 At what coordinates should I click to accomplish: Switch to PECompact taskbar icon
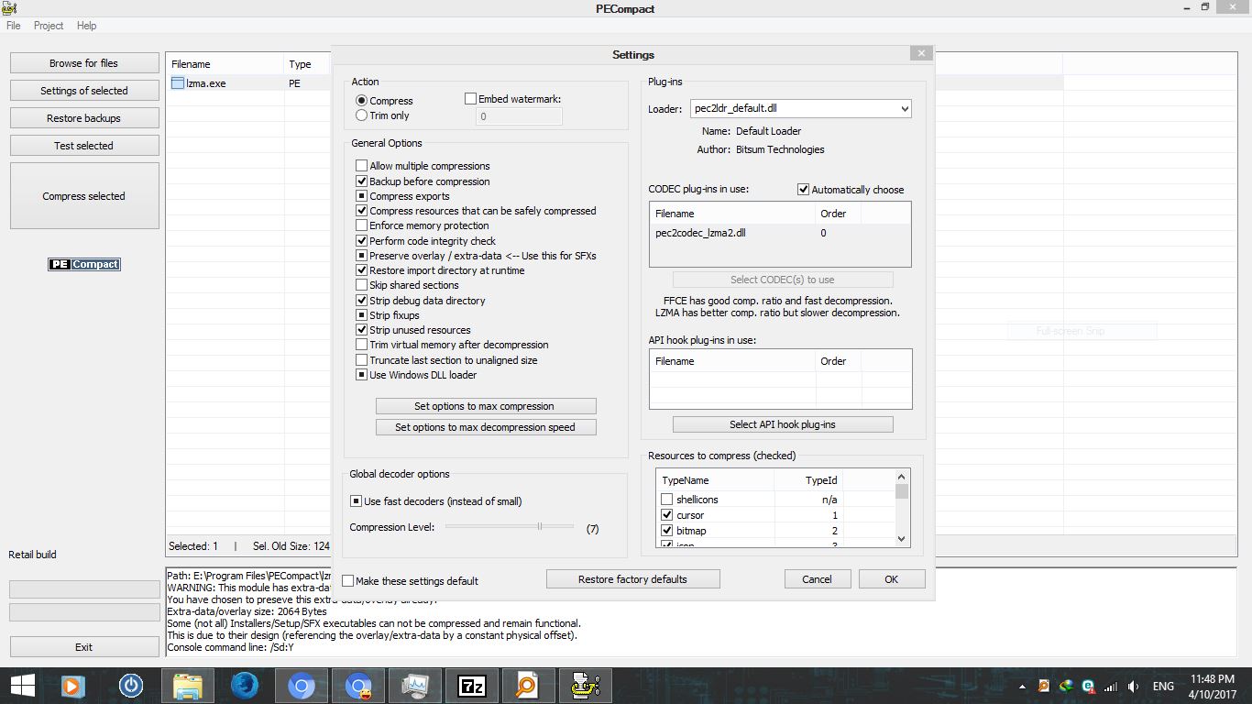tap(585, 686)
